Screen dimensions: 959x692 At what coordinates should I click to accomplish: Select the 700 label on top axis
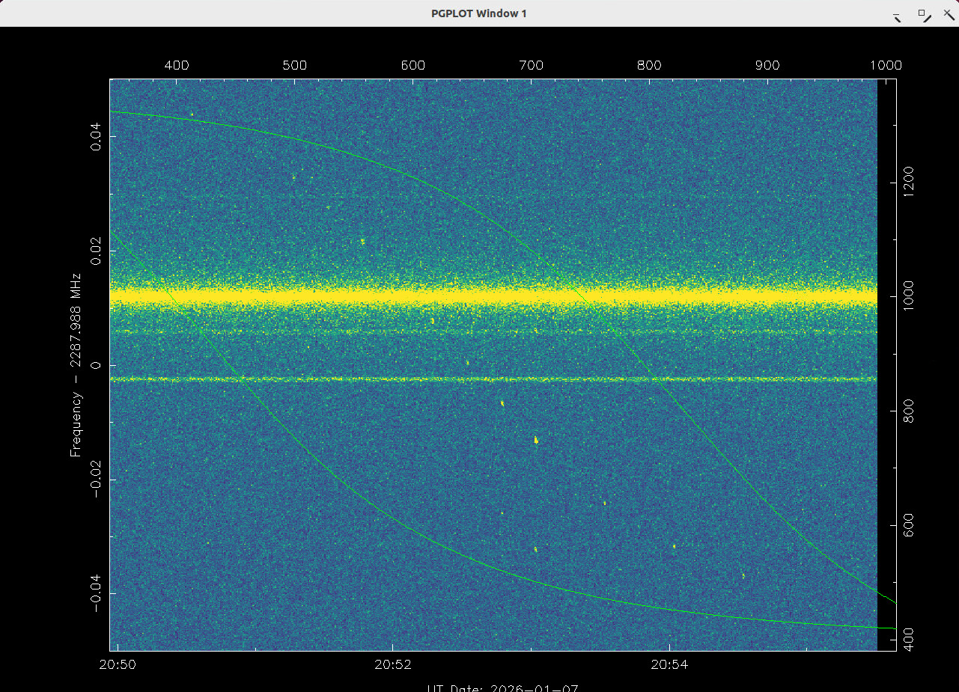tap(531, 65)
